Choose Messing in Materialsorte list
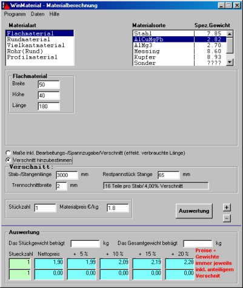 (x=179, y=51)
